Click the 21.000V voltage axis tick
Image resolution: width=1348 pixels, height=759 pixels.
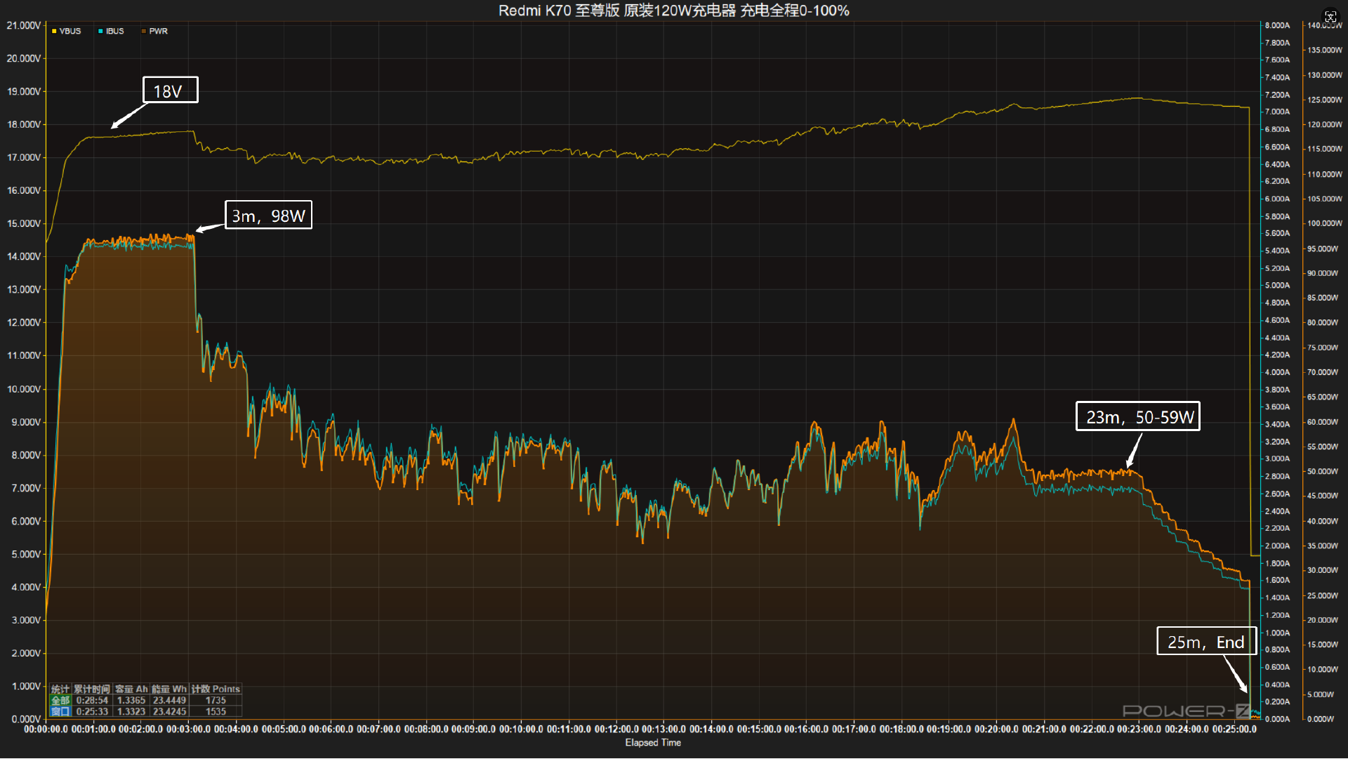[x=24, y=25]
